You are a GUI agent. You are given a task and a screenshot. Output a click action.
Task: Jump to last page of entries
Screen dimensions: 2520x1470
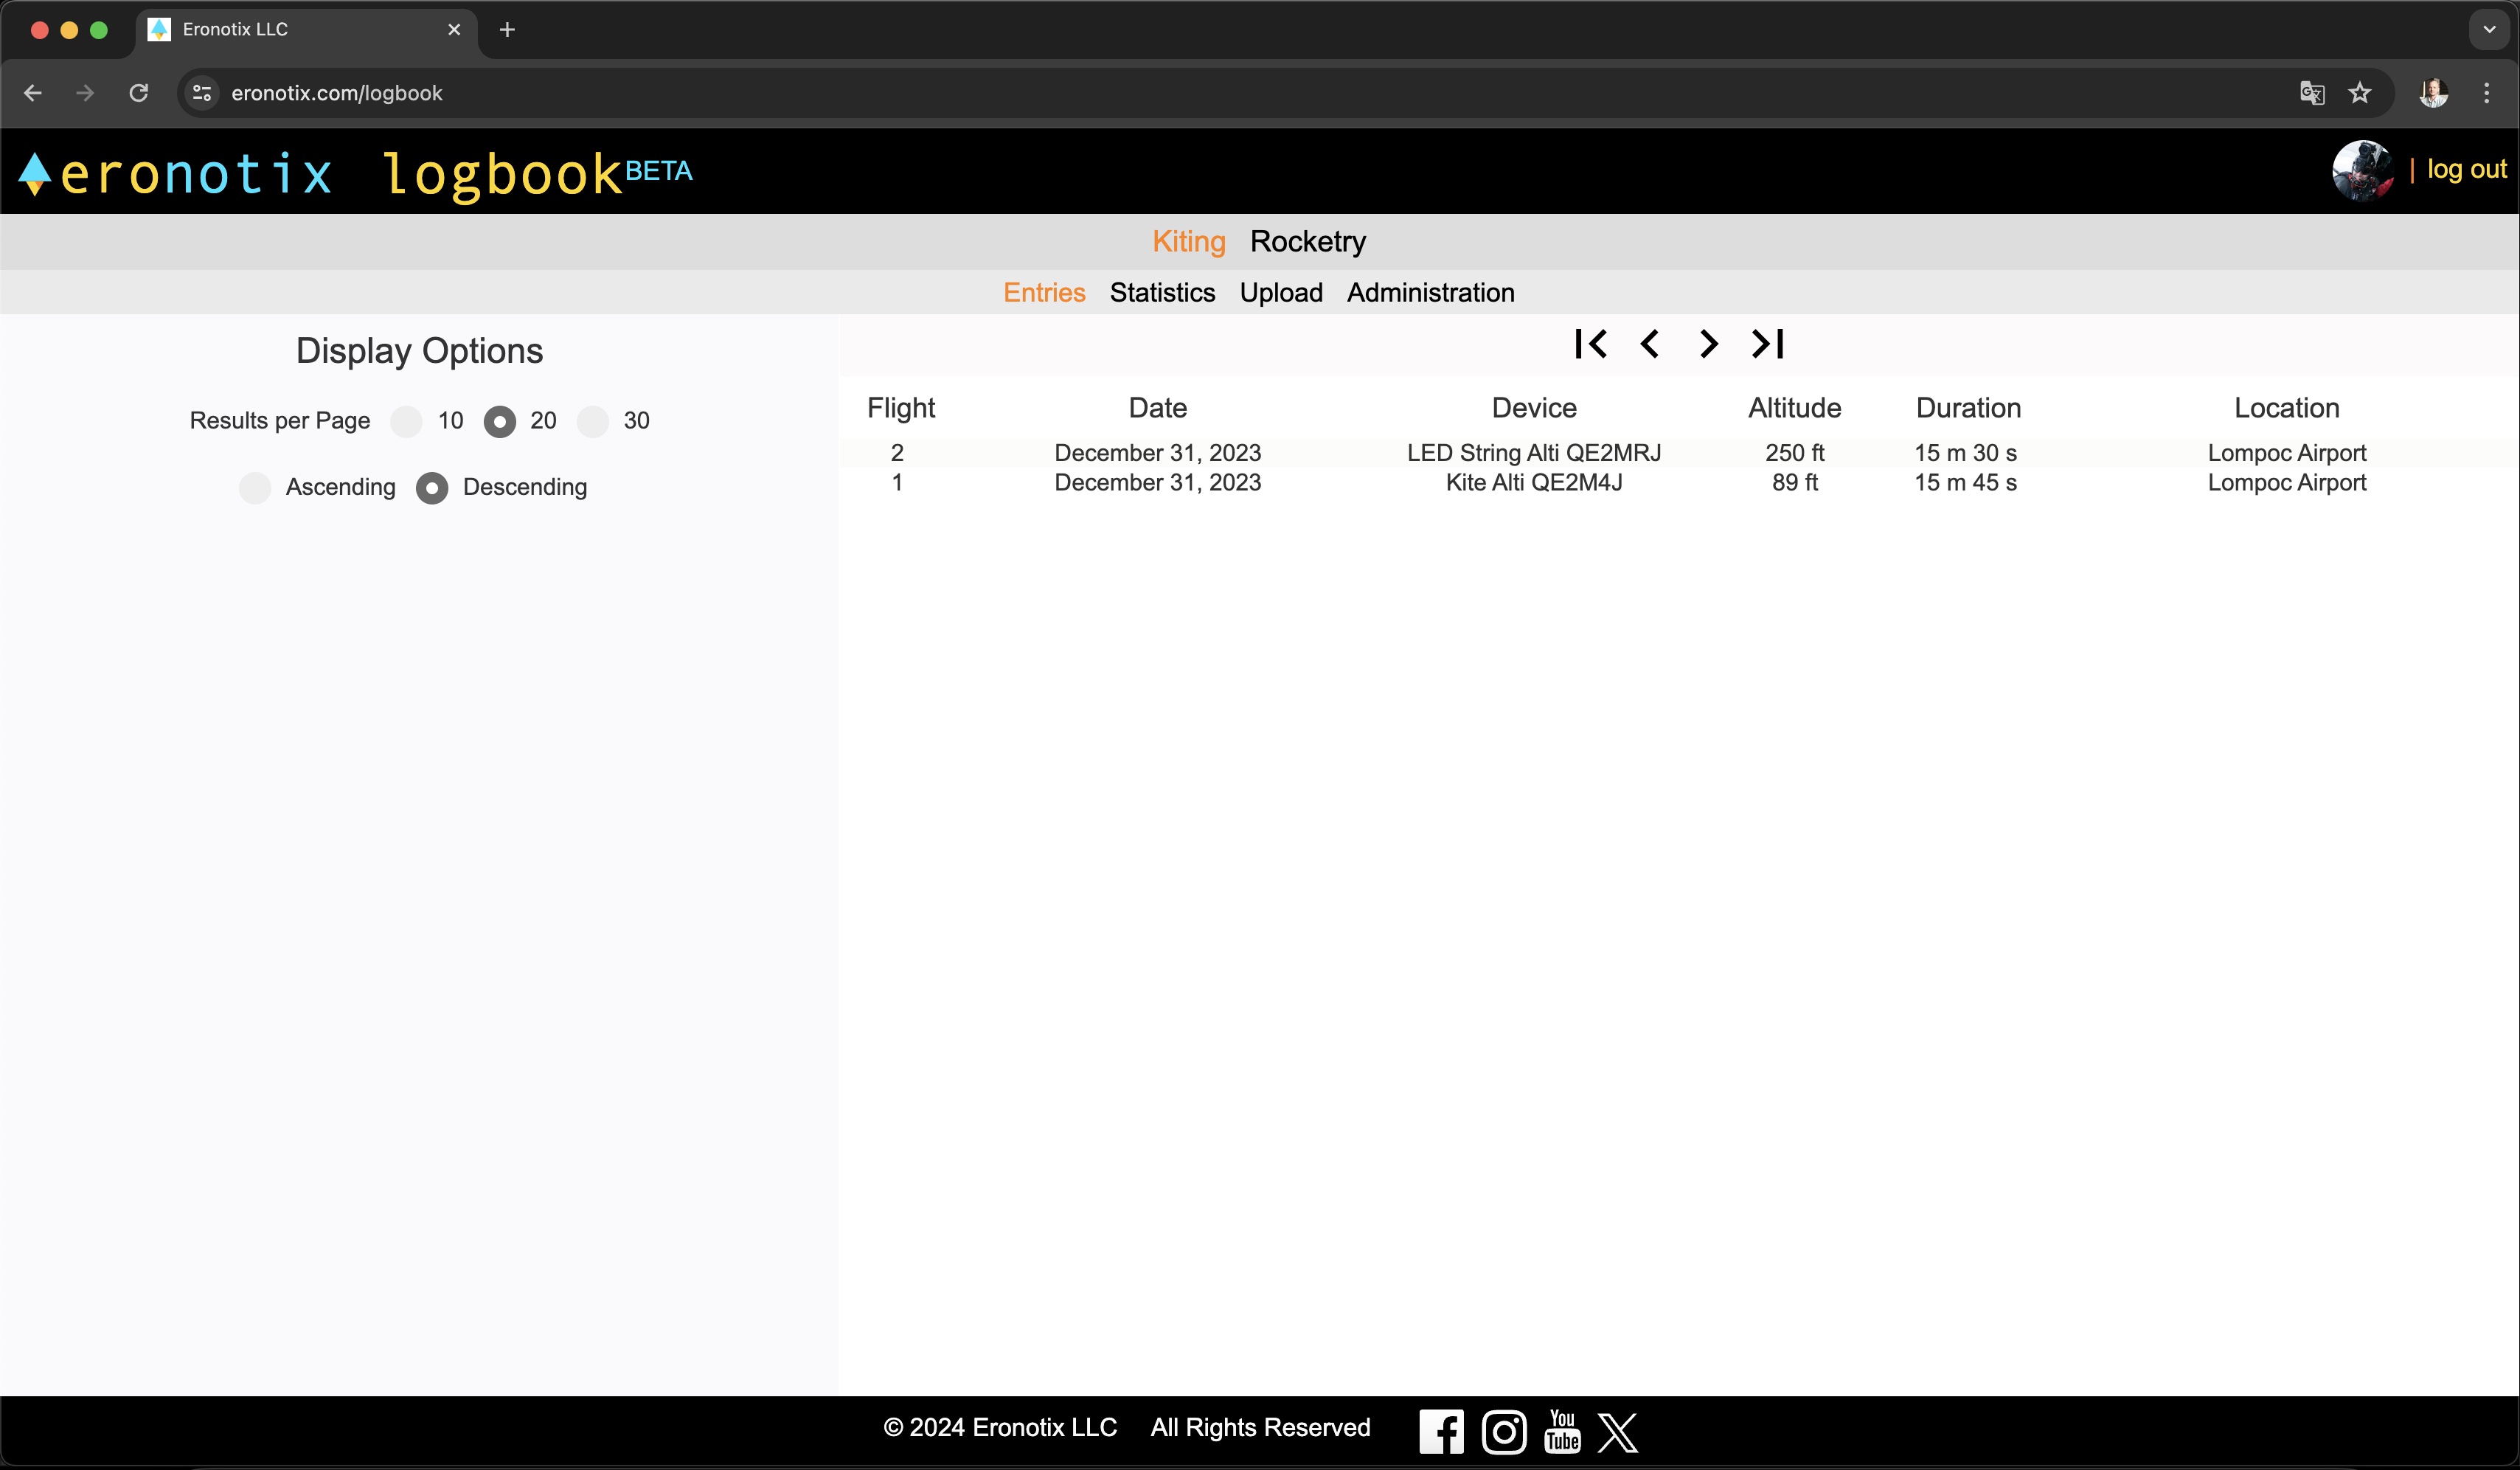1768,344
